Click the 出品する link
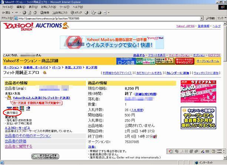 click(139, 55)
